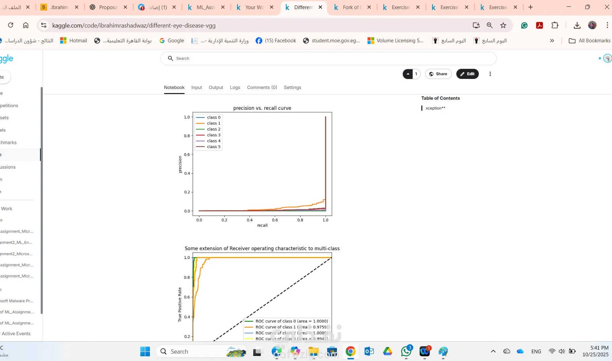The height and width of the screenshot is (361, 612).
Task: Click the Kaggle search field
Action: [328, 58]
